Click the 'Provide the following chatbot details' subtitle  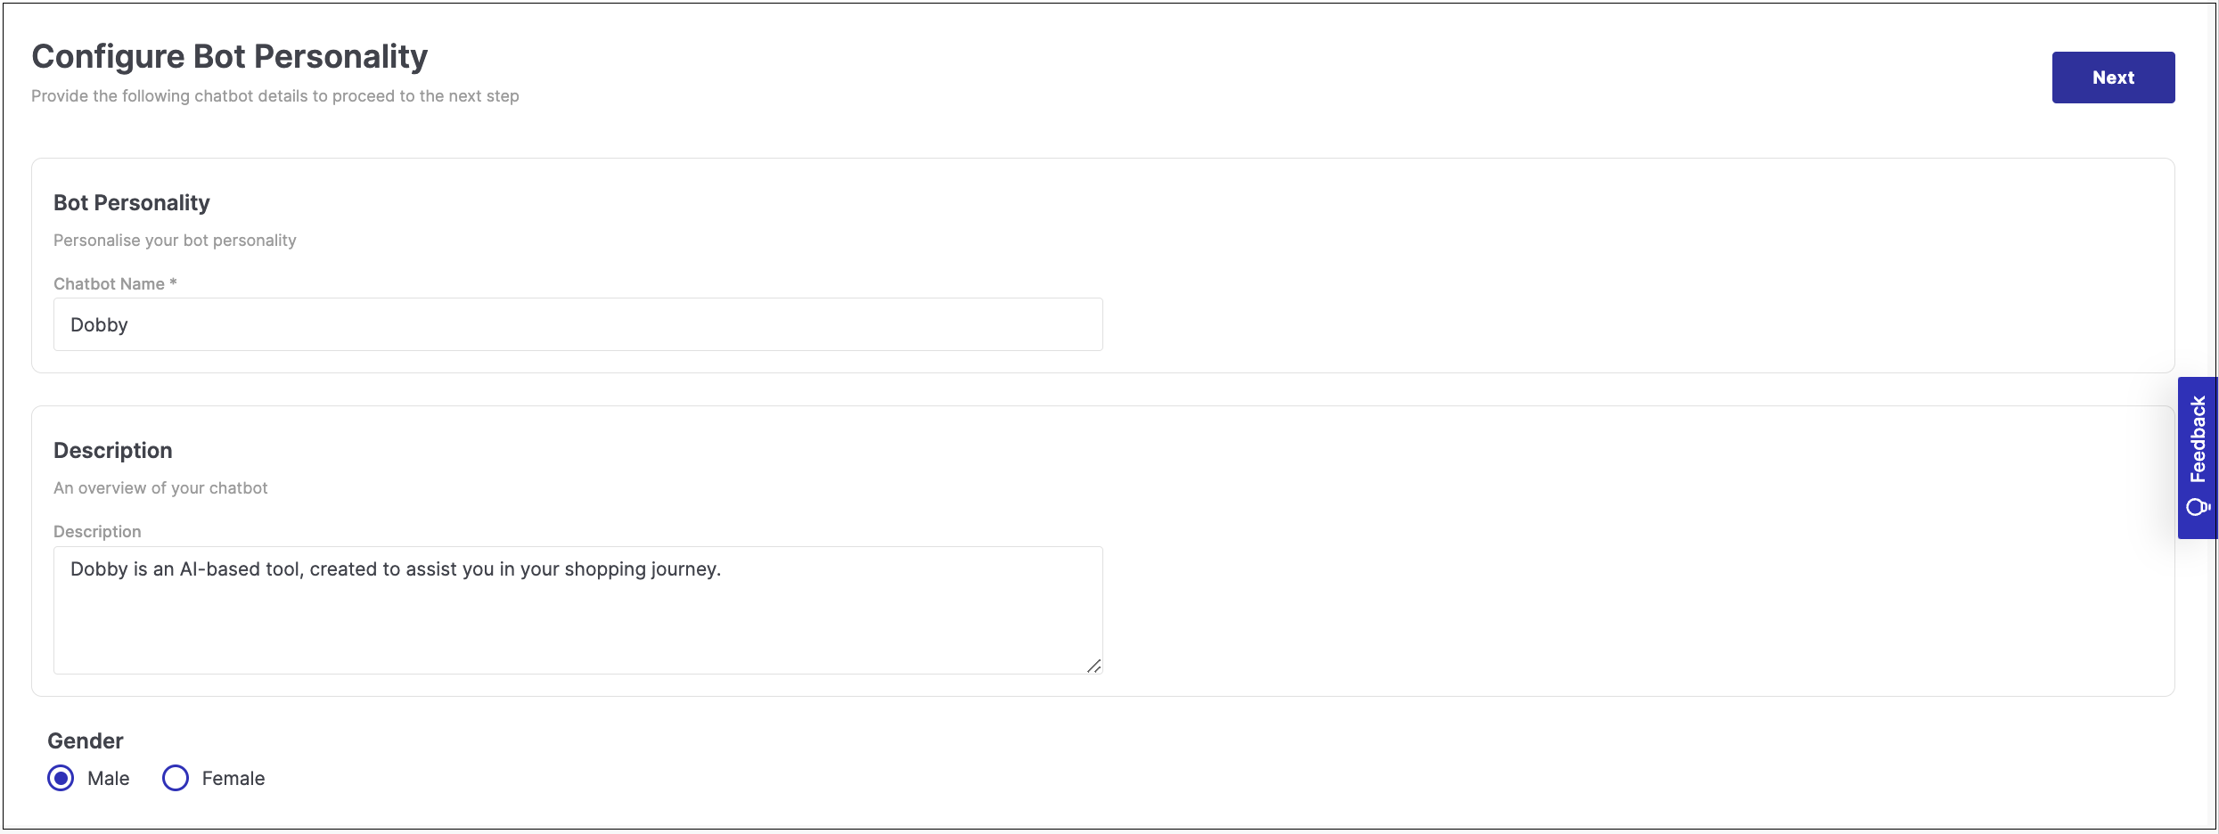(275, 95)
